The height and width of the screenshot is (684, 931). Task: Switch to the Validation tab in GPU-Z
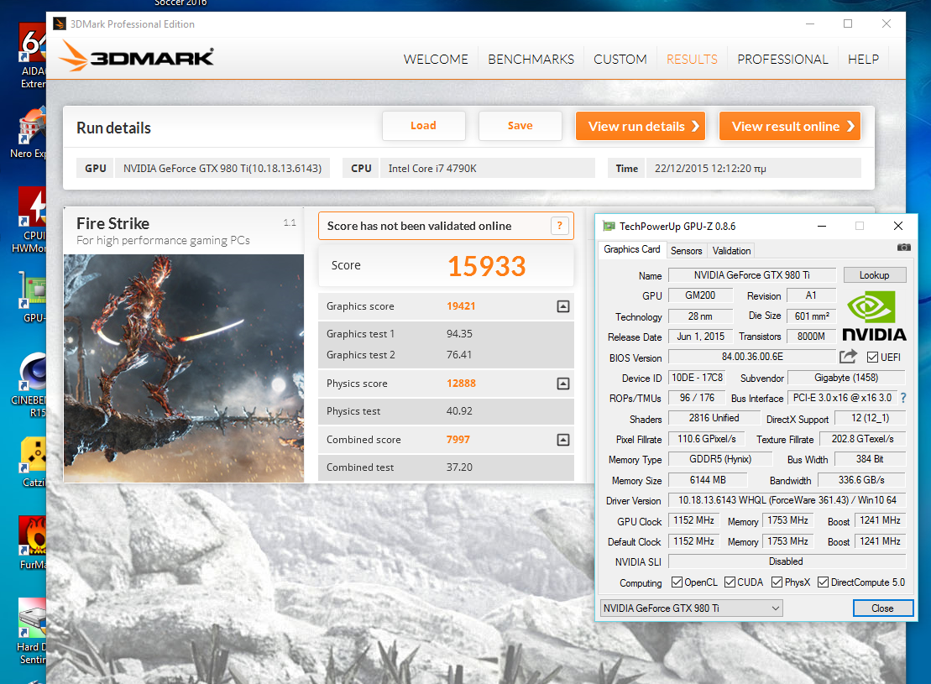click(731, 251)
